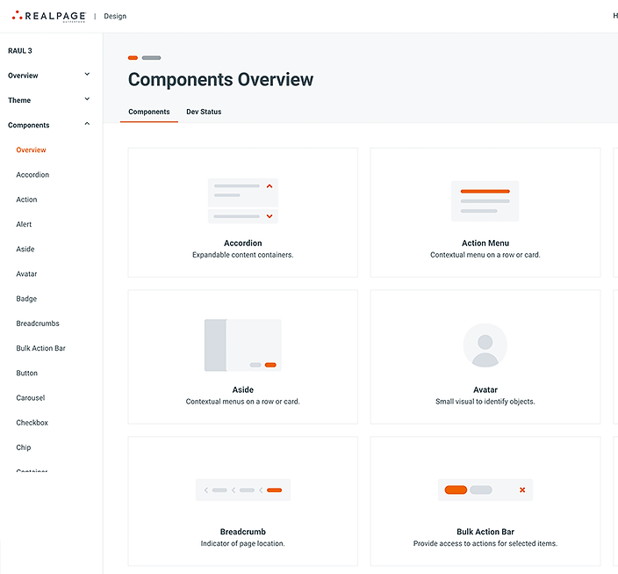Image resolution: width=618 pixels, height=574 pixels.
Task: Click 'Provide access to actions for selected items.'
Action: point(485,543)
